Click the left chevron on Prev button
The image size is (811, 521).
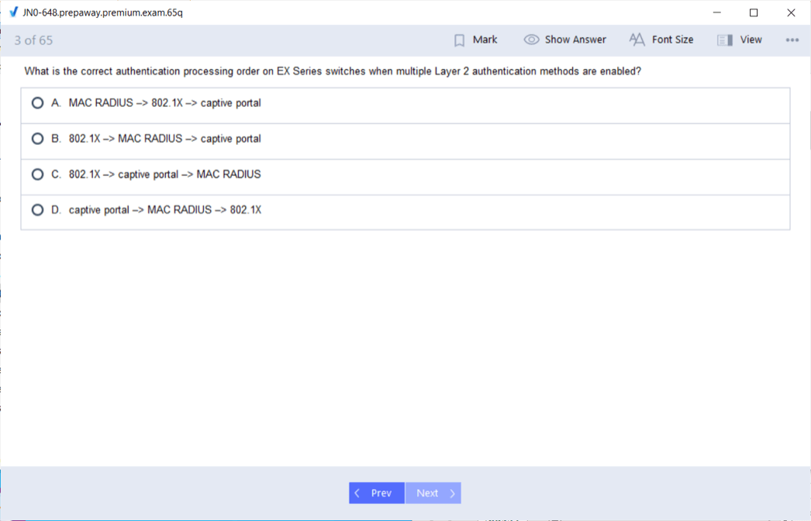(357, 493)
